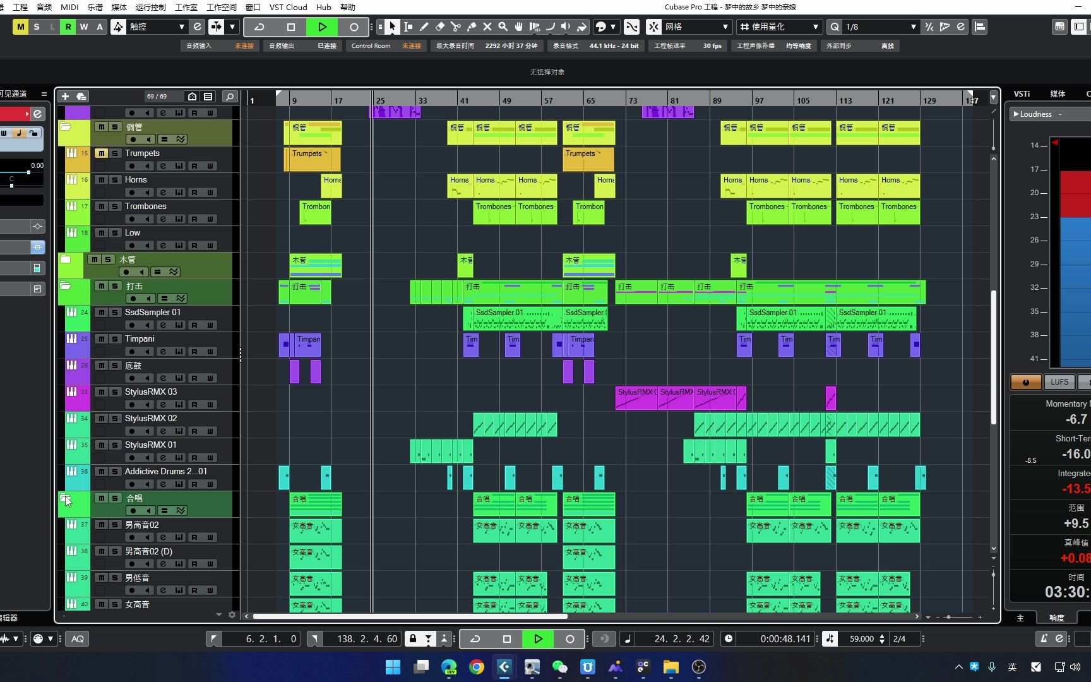Click the time display clock format icon

click(x=729, y=638)
